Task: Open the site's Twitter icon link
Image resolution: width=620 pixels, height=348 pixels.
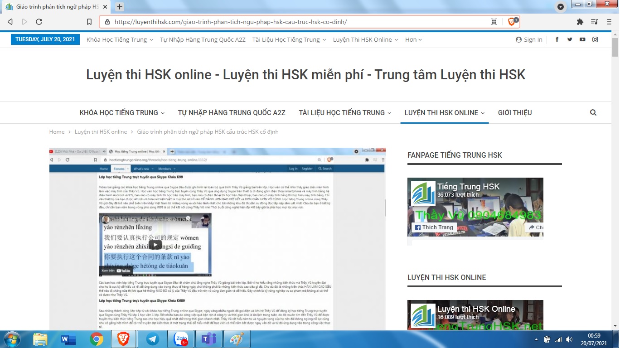Action: tap(570, 39)
